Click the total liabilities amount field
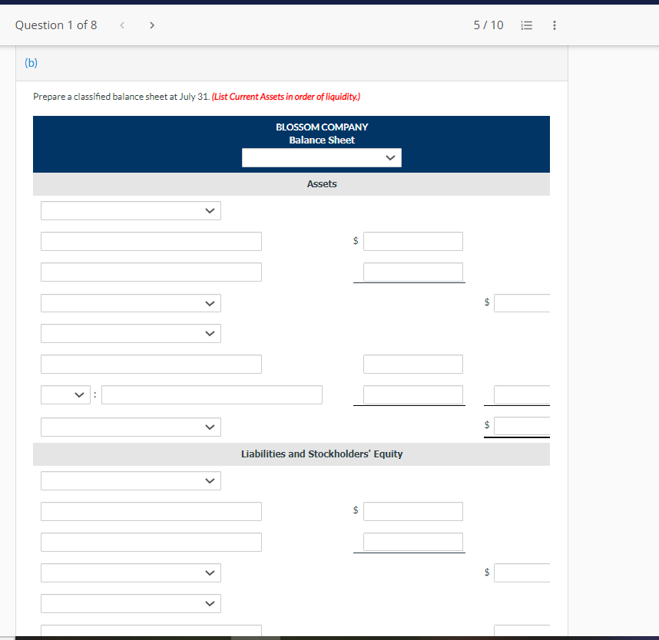659x640 pixels. (x=522, y=572)
